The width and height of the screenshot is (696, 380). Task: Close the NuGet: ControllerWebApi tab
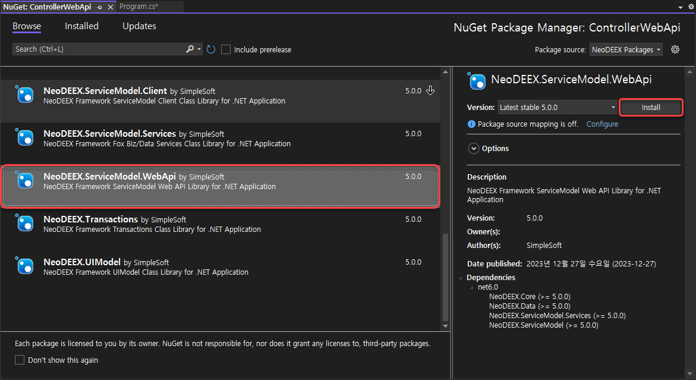coord(111,7)
